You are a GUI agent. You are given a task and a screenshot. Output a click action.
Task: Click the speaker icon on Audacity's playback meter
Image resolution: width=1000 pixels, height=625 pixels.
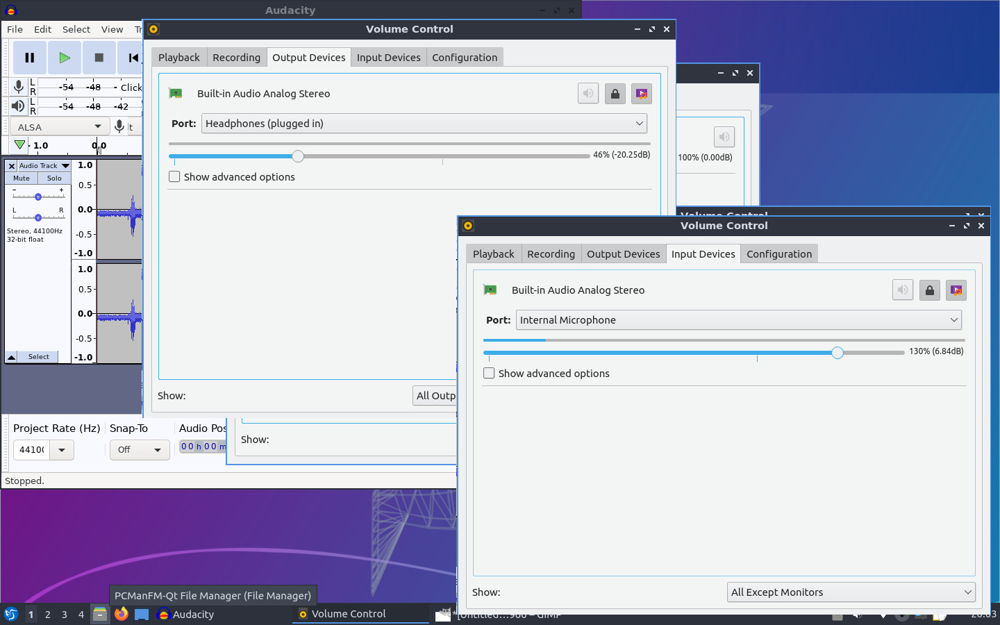(x=19, y=106)
